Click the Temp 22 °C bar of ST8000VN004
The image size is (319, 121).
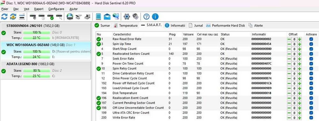(x=37, y=38)
